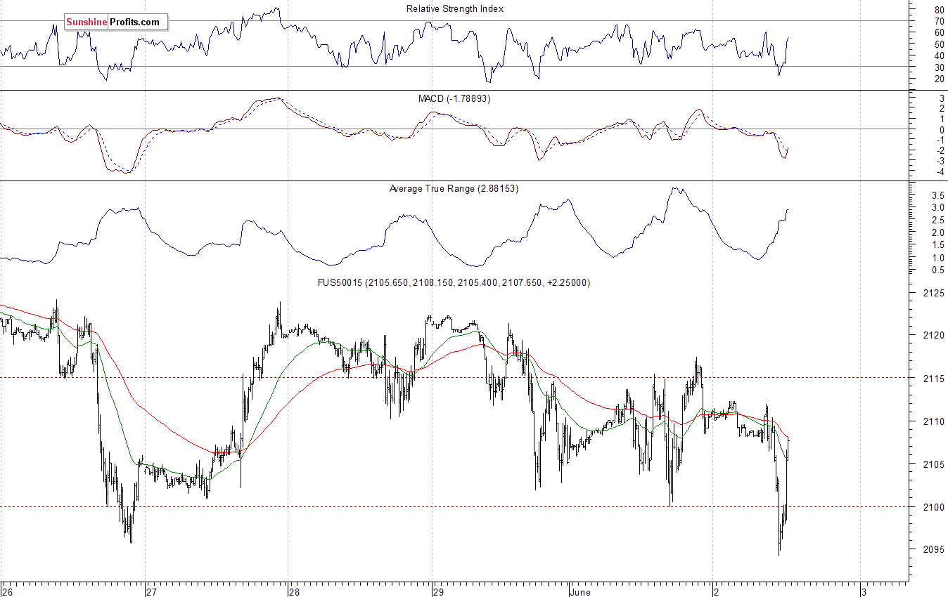Click the MACD axis value -4
Screen dimensions: 948x597
[940, 172]
